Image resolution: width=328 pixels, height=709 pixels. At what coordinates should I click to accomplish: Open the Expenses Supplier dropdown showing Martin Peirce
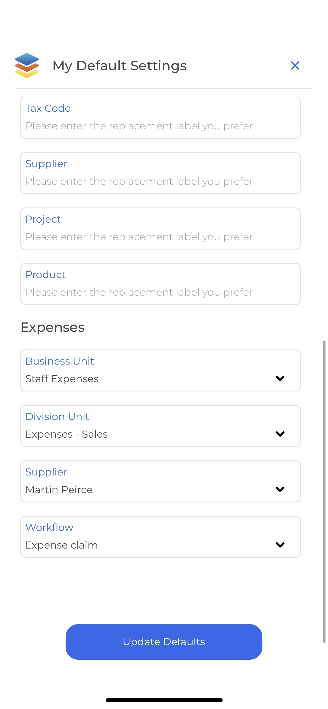click(160, 481)
